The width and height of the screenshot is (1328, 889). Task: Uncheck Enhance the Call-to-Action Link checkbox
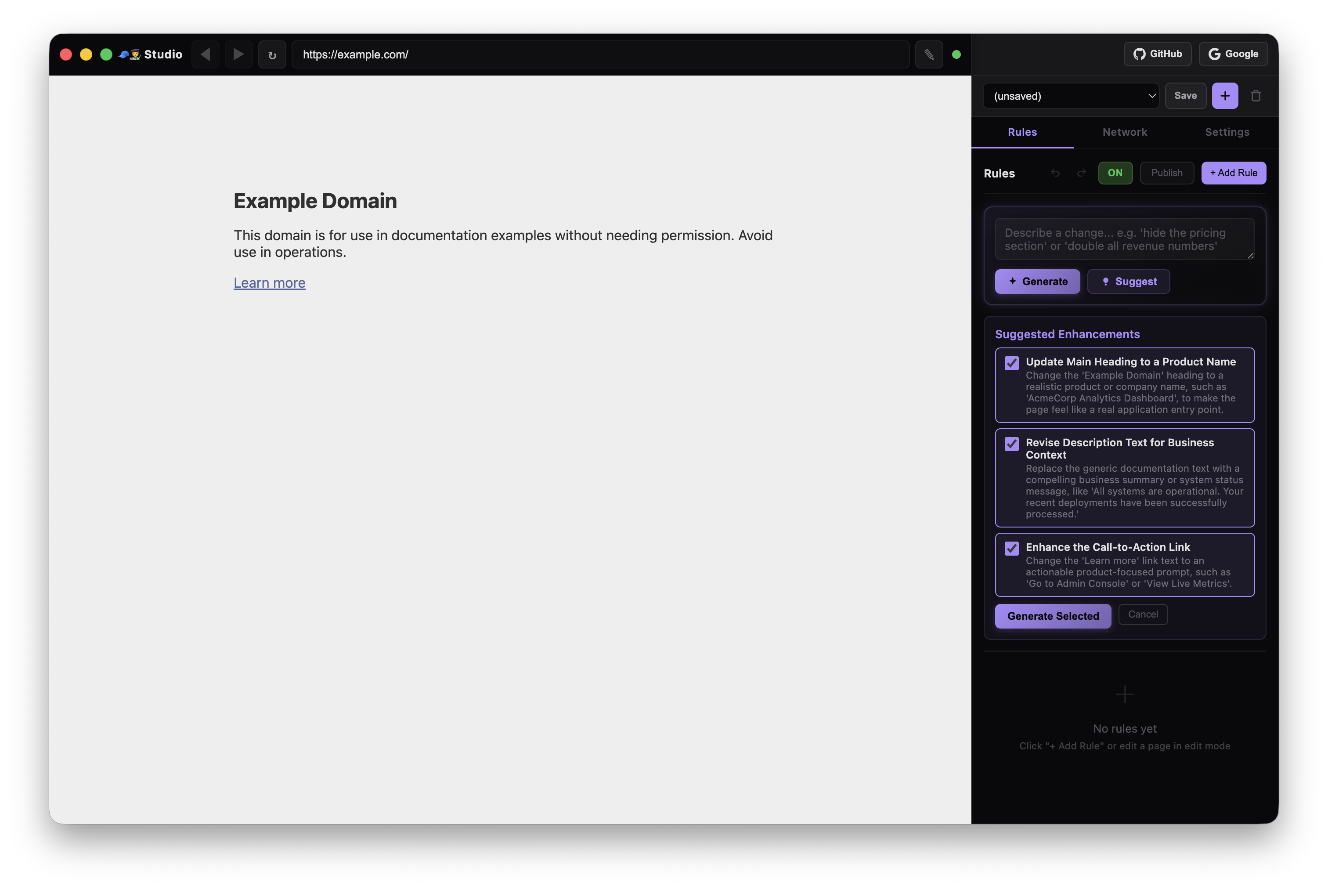click(x=1011, y=548)
